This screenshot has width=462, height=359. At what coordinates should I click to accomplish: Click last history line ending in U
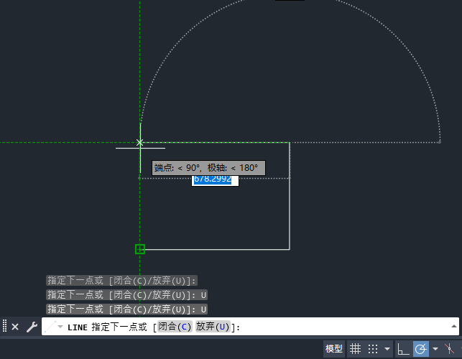click(126, 309)
